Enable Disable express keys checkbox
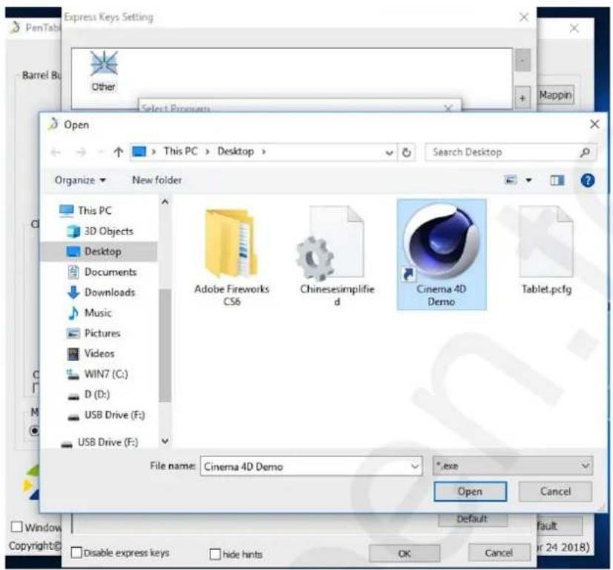The height and width of the screenshot is (570, 613). coord(76,553)
